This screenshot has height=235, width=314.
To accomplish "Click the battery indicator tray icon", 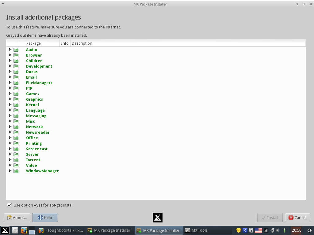I will pos(285,230).
